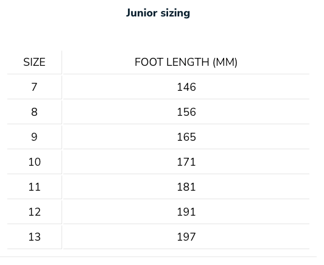Click the 191 foot length value

click(x=186, y=212)
